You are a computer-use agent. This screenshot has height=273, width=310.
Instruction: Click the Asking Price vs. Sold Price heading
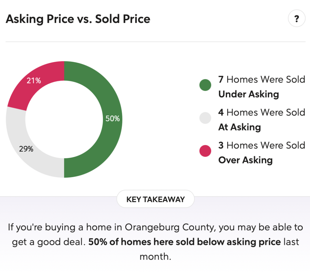78,19
